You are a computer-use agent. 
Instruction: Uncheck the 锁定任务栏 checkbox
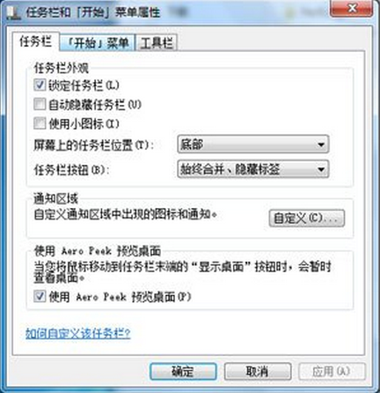(40, 85)
